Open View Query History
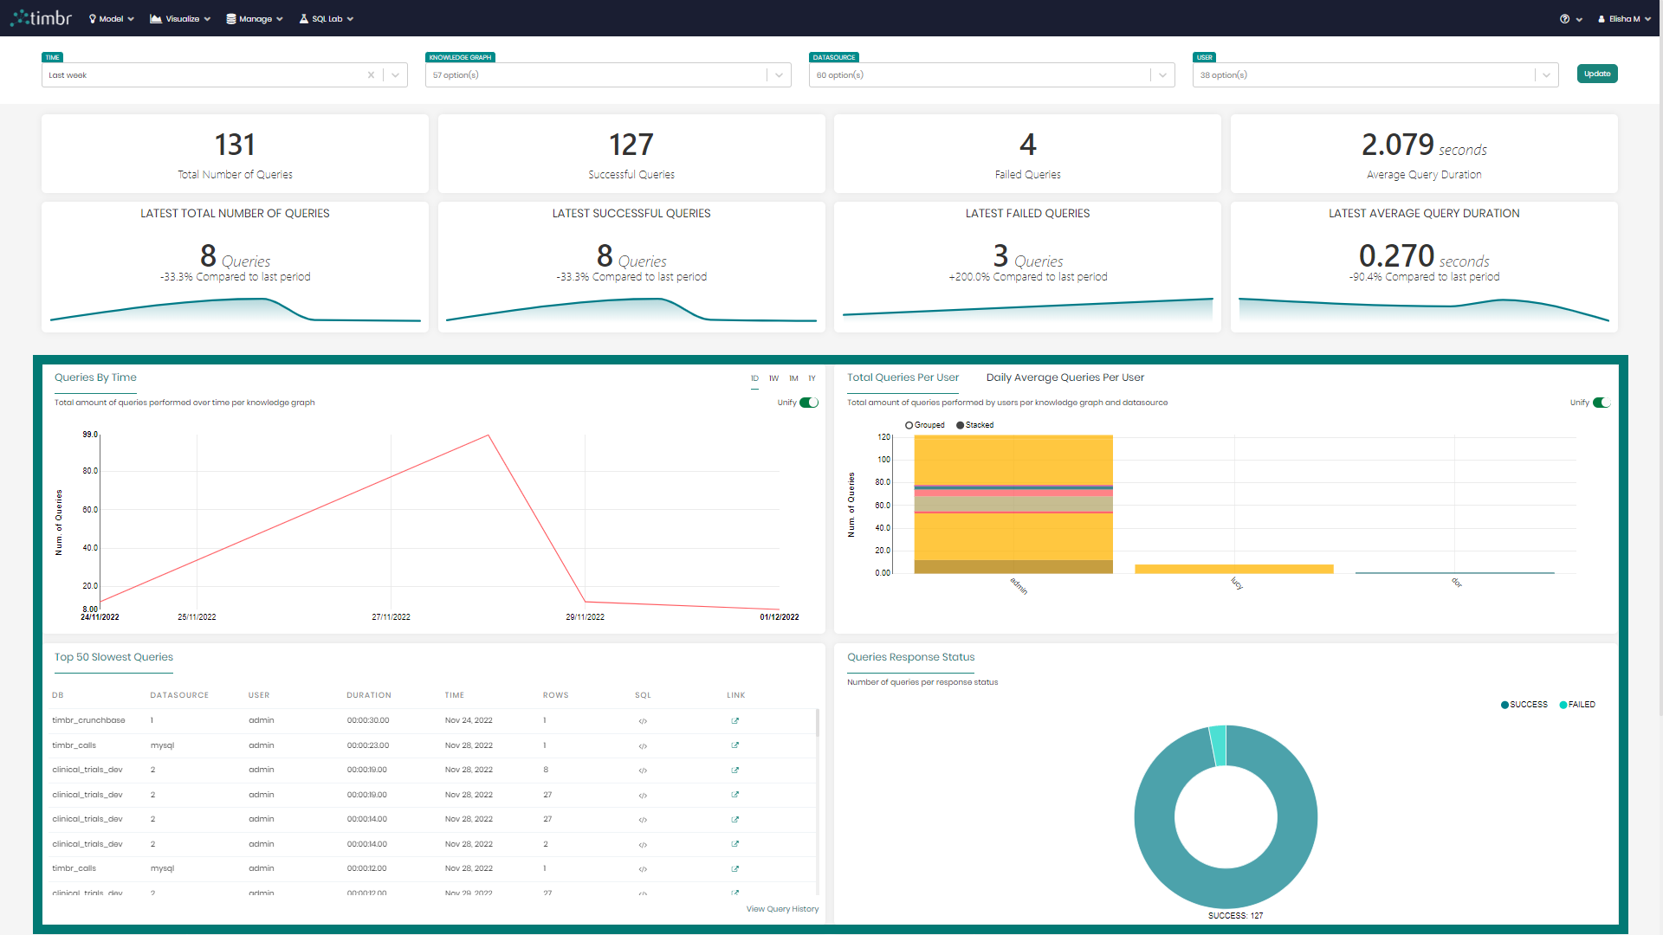 782,909
